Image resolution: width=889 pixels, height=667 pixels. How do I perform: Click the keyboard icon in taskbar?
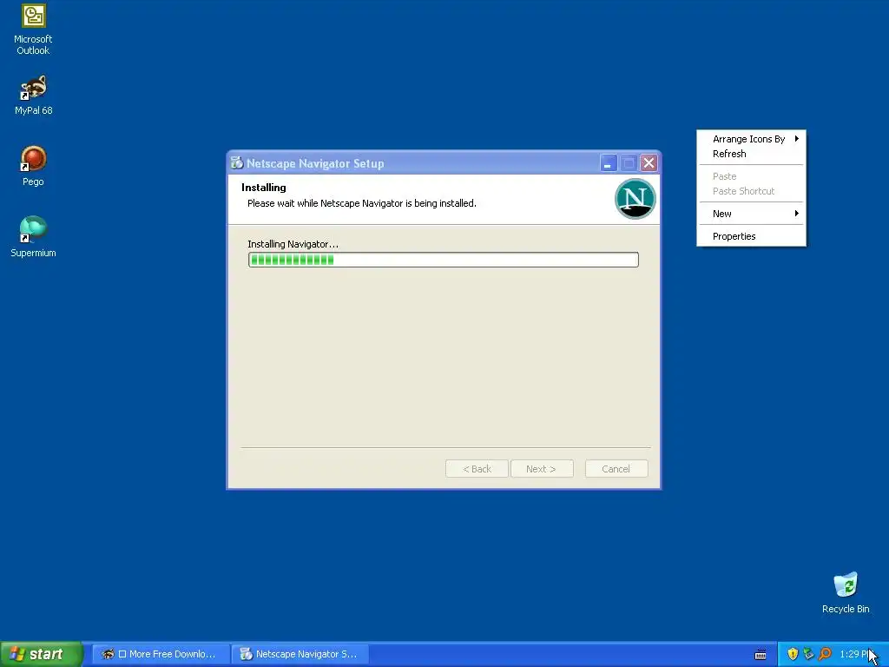coord(761,655)
